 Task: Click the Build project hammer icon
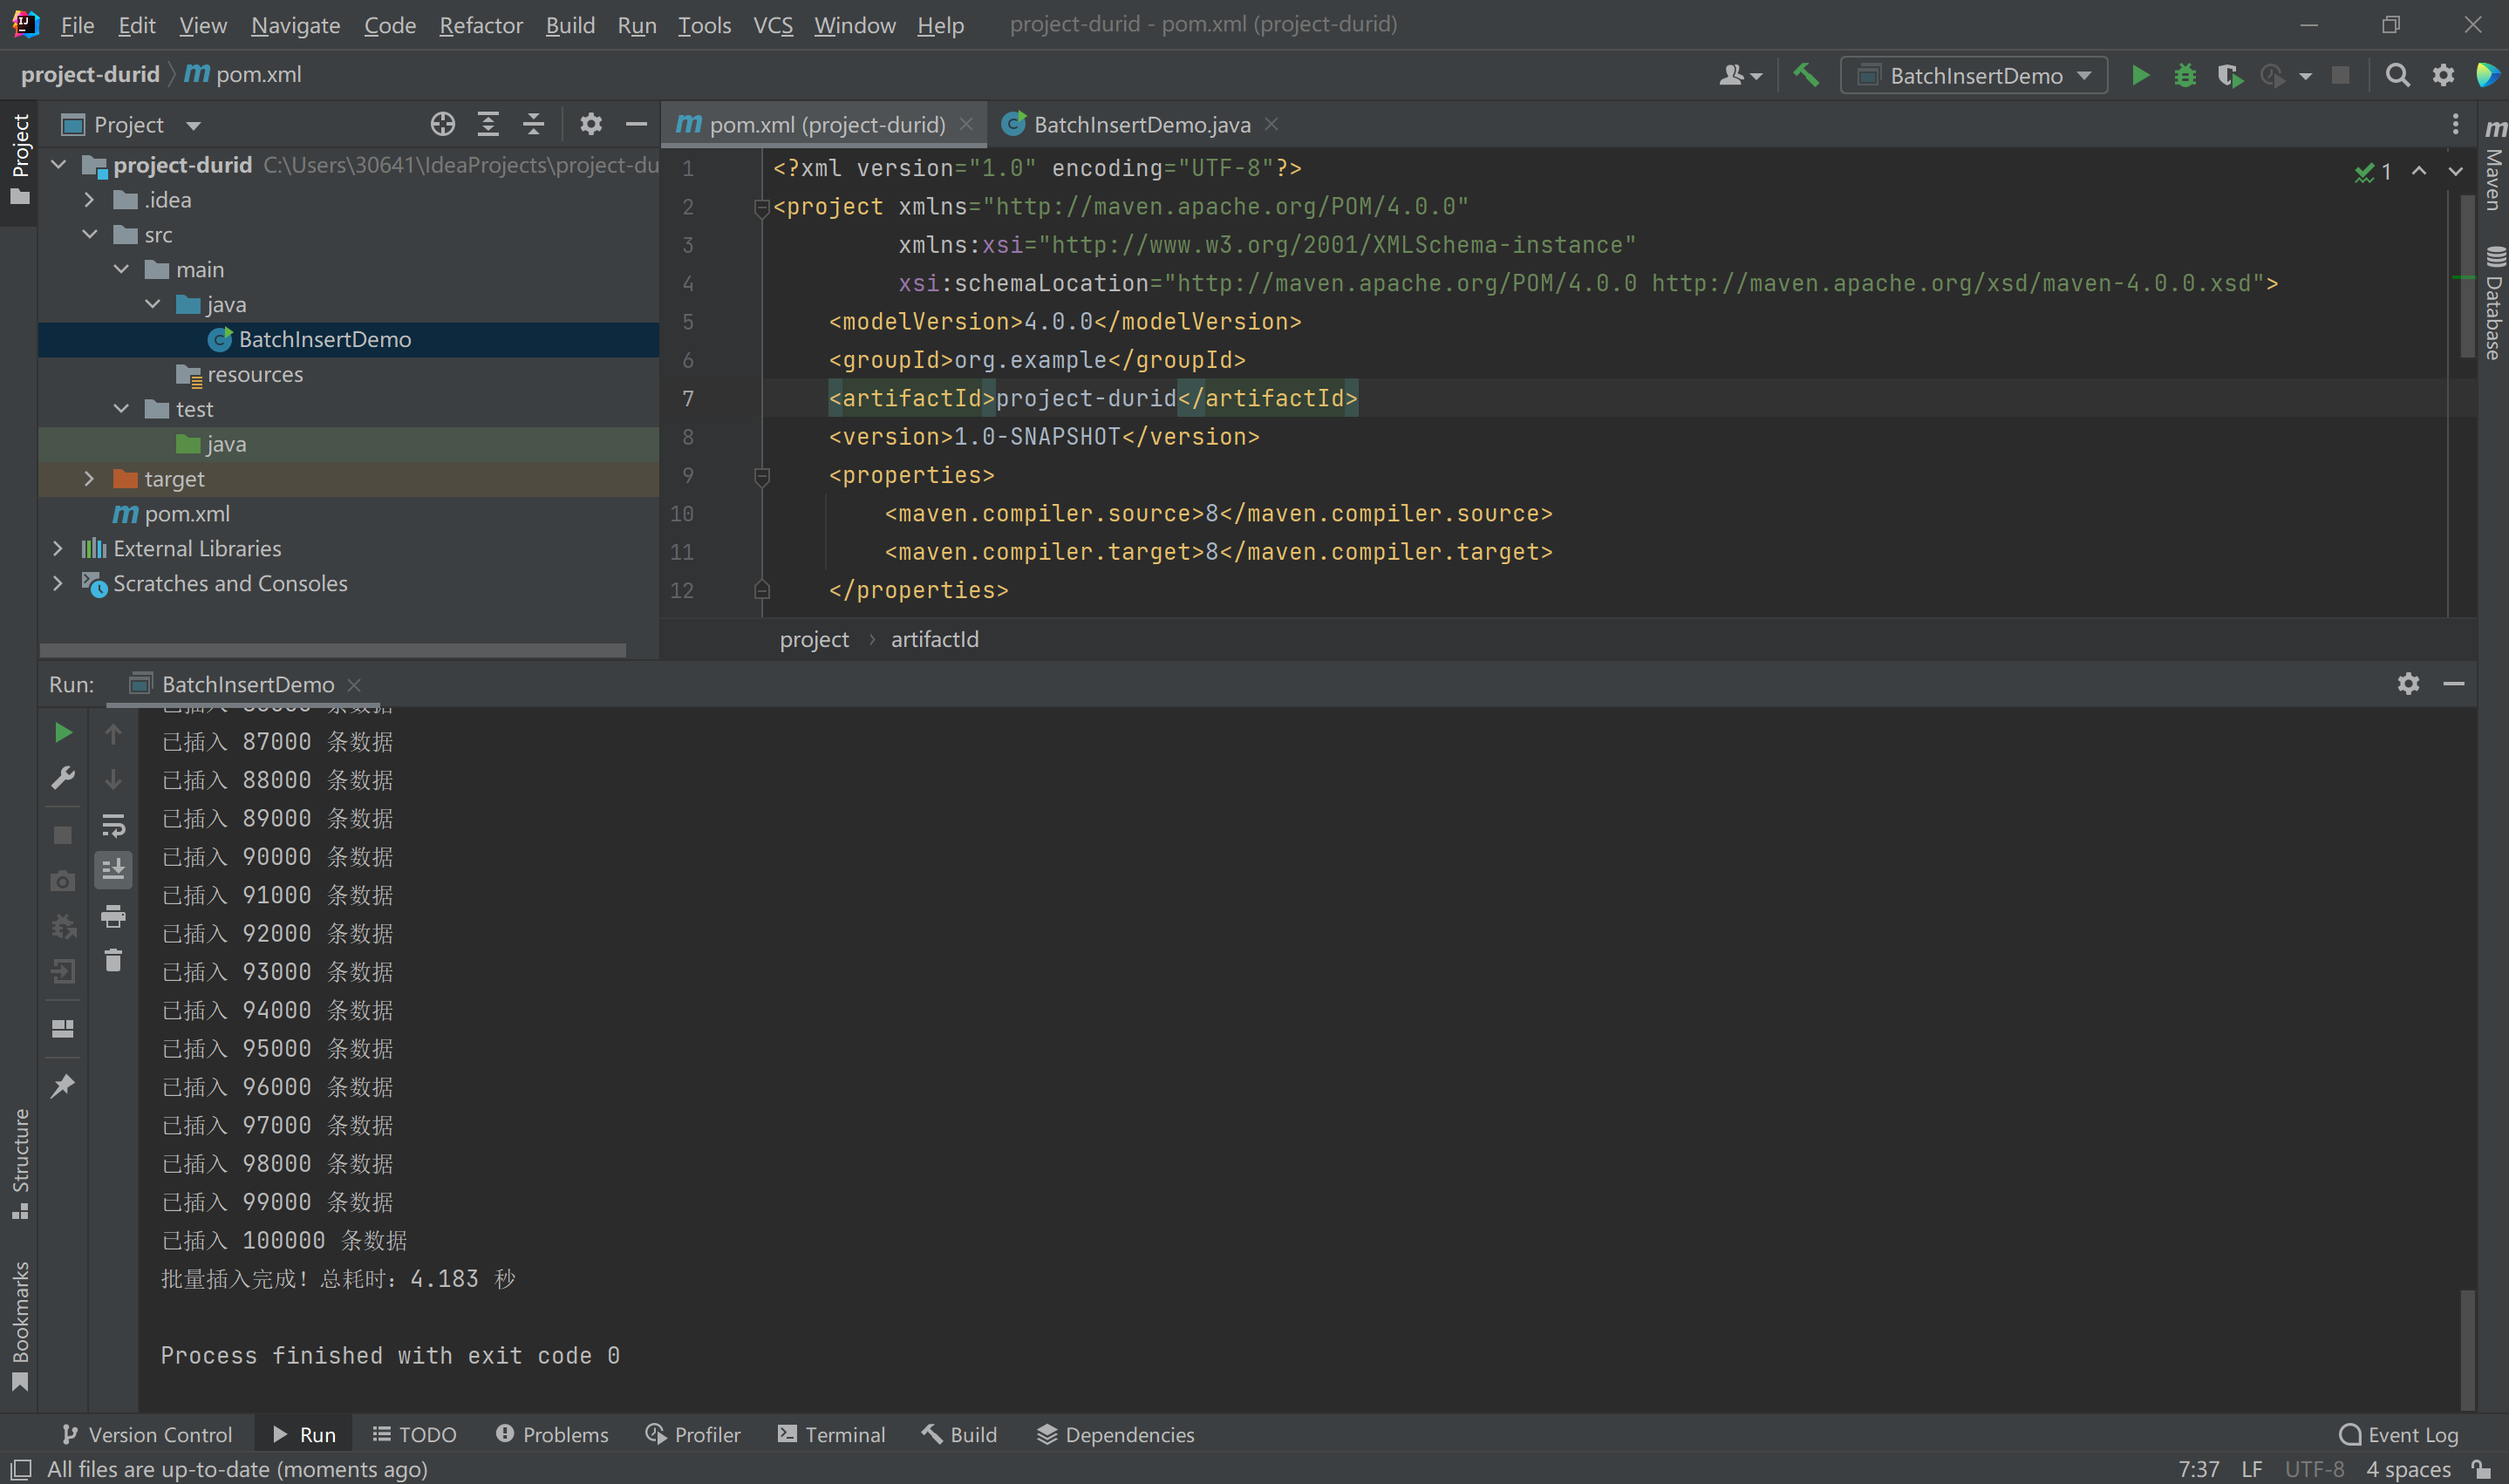tap(1806, 76)
